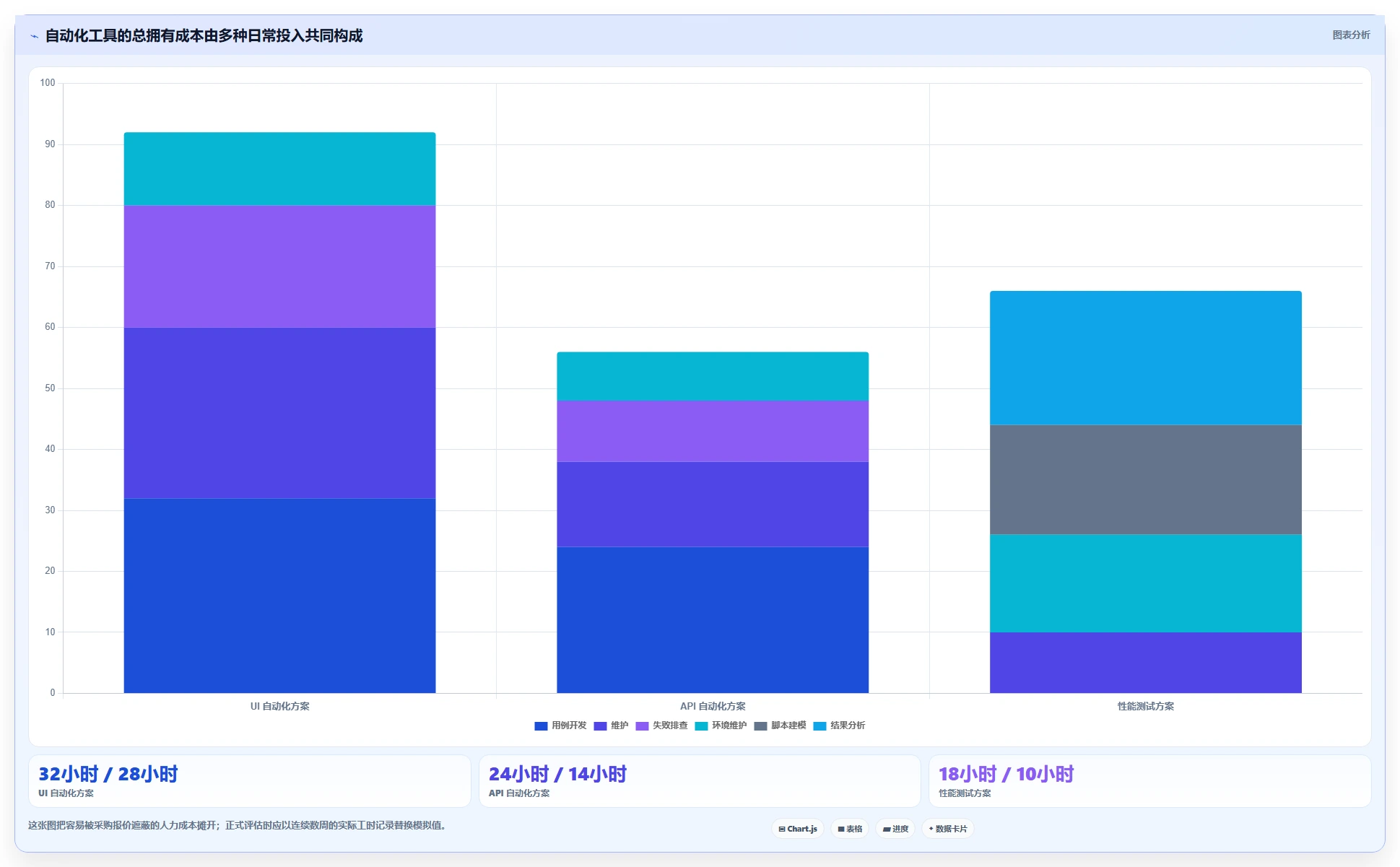Click the "API 自动化方案" caption in the second card
1400x867 pixels.
point(519,793)
